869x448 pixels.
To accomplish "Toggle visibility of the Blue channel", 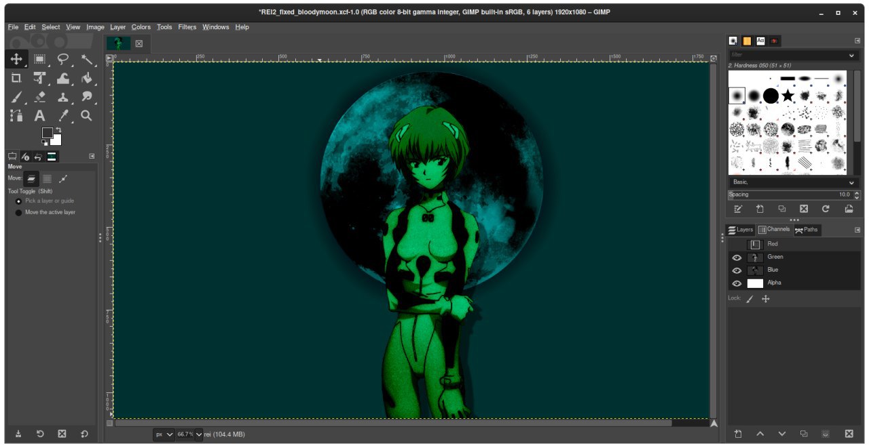I will tap(737, 270).
